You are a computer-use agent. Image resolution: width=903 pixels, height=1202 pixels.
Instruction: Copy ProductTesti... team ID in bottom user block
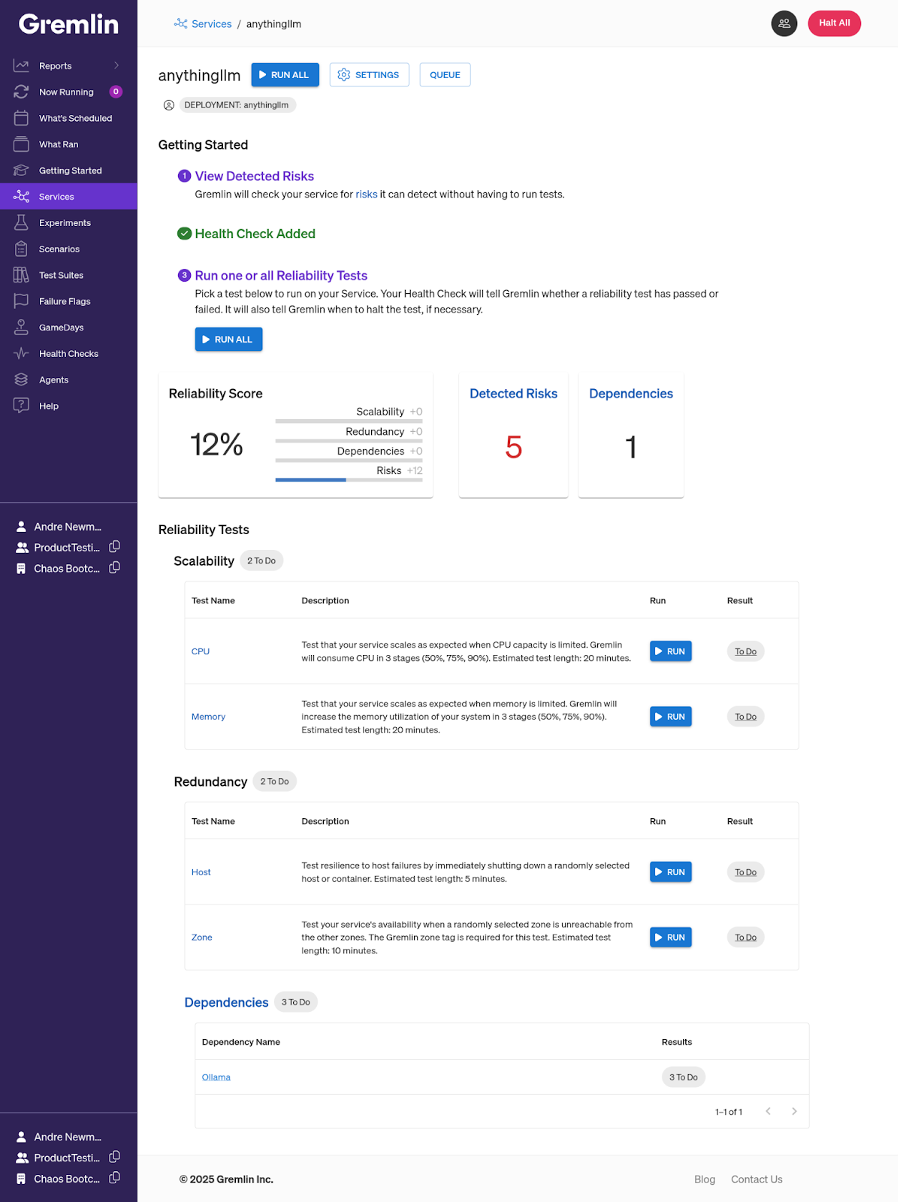pyautogui.click(x=115, y=1157)
